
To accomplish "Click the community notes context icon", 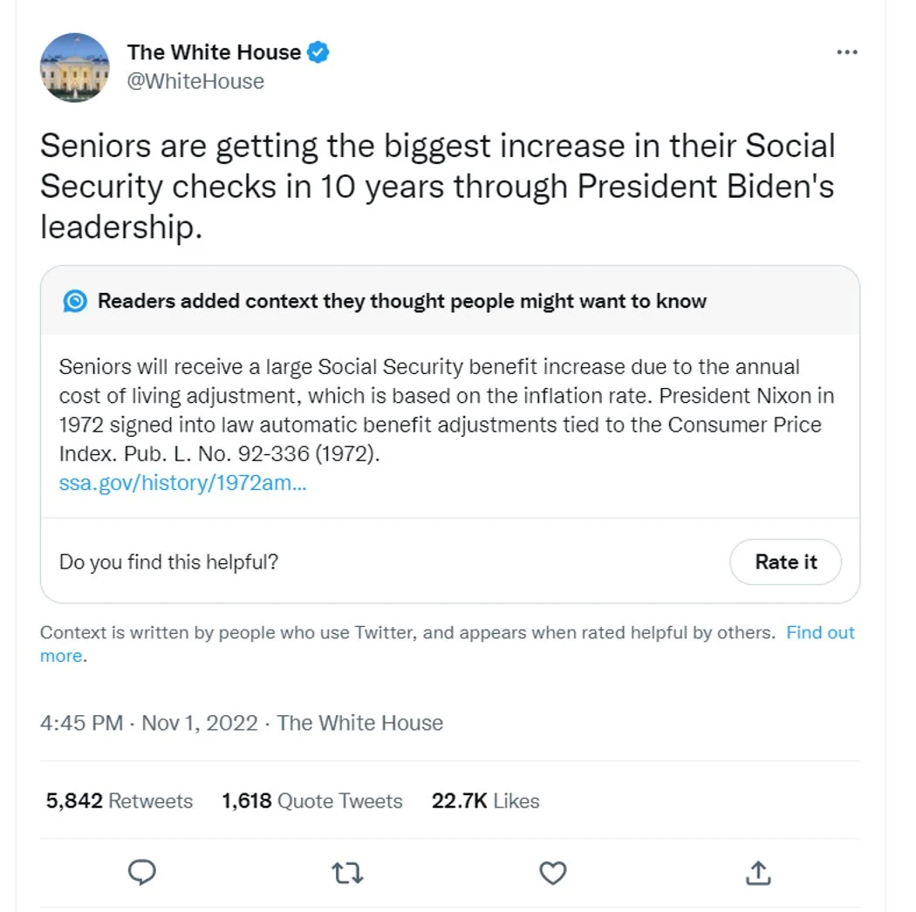I will click(76, 302).
